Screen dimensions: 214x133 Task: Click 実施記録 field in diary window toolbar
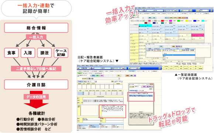(x=84, y=68)
